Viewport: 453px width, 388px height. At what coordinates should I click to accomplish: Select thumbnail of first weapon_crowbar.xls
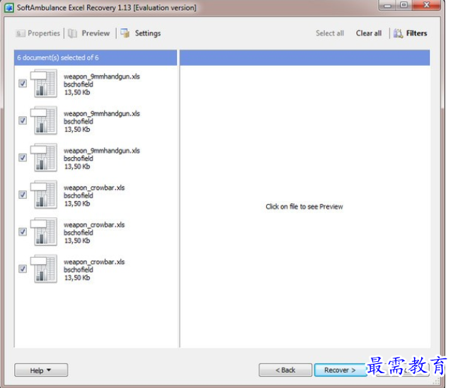point(44,195)
